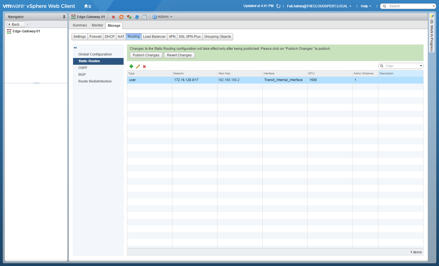Click the red X icon beside Edge-Gateway-01 title
The width and height of the screenshot is (439, 266).
pos(113,17)
